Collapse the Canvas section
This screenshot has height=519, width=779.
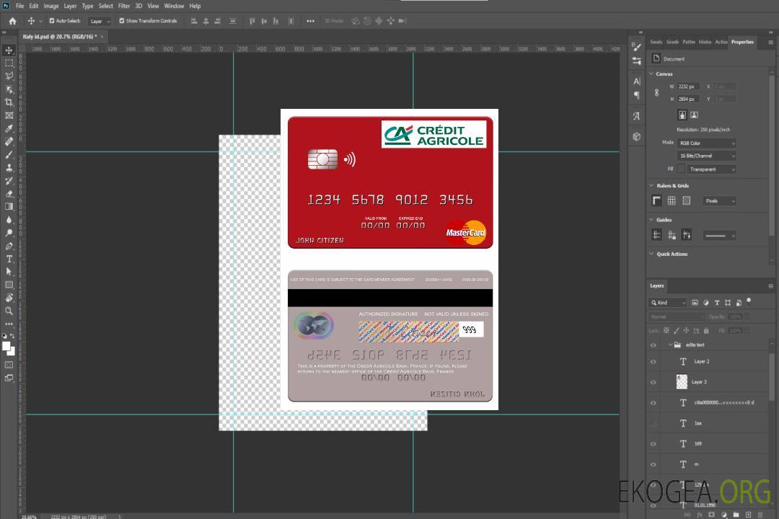[x=652, y=74]
